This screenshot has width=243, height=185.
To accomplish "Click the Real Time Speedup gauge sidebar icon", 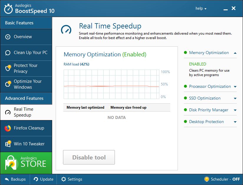I will coord(8,112).
